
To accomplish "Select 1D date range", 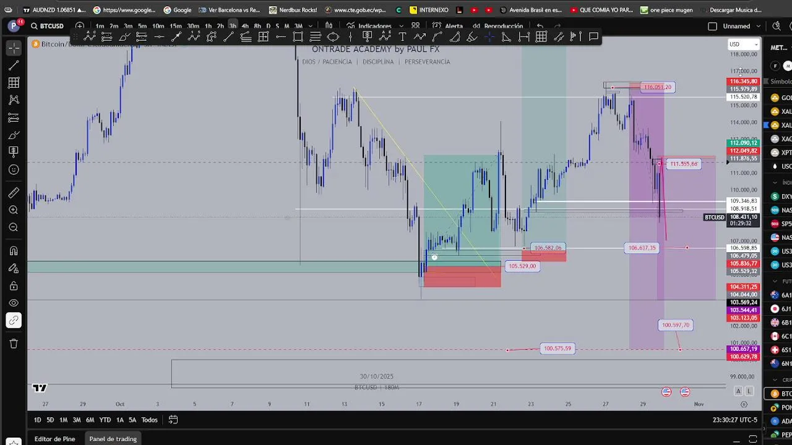I will [x=37, y=420].
